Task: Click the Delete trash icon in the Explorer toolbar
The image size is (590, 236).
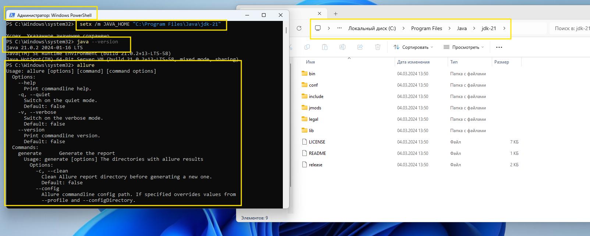Action: [377, 47]
